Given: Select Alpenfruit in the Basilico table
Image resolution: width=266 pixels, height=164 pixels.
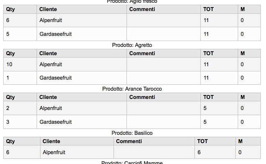Looking at the screenshot, I should tap(54, 152).
